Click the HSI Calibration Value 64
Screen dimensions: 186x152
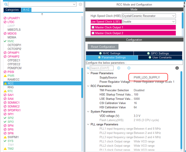(x=135, y=107)
